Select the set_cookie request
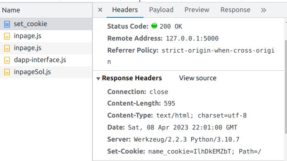Image resolution: width=287 pixels, height=161 pixels. [46, 24]
